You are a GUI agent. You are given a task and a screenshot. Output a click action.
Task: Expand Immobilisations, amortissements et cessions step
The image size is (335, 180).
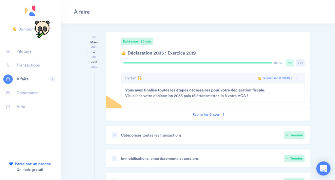tap(114, 158)
